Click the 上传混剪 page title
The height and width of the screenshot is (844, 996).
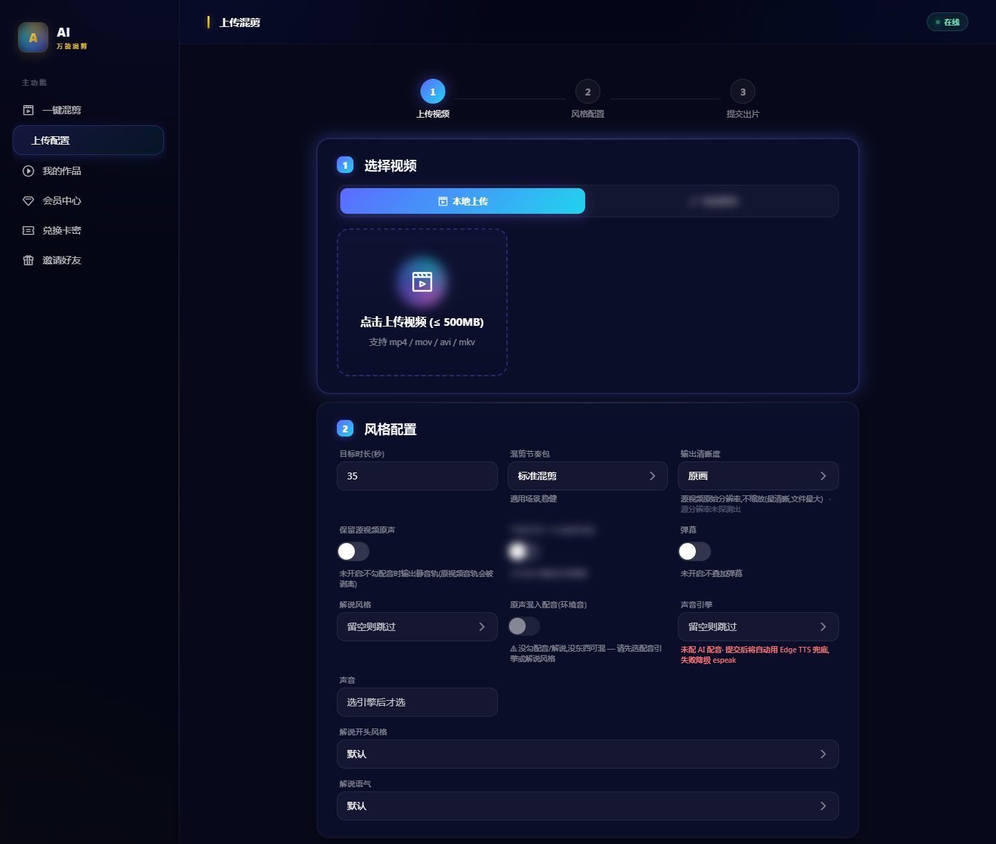(240, 23)
